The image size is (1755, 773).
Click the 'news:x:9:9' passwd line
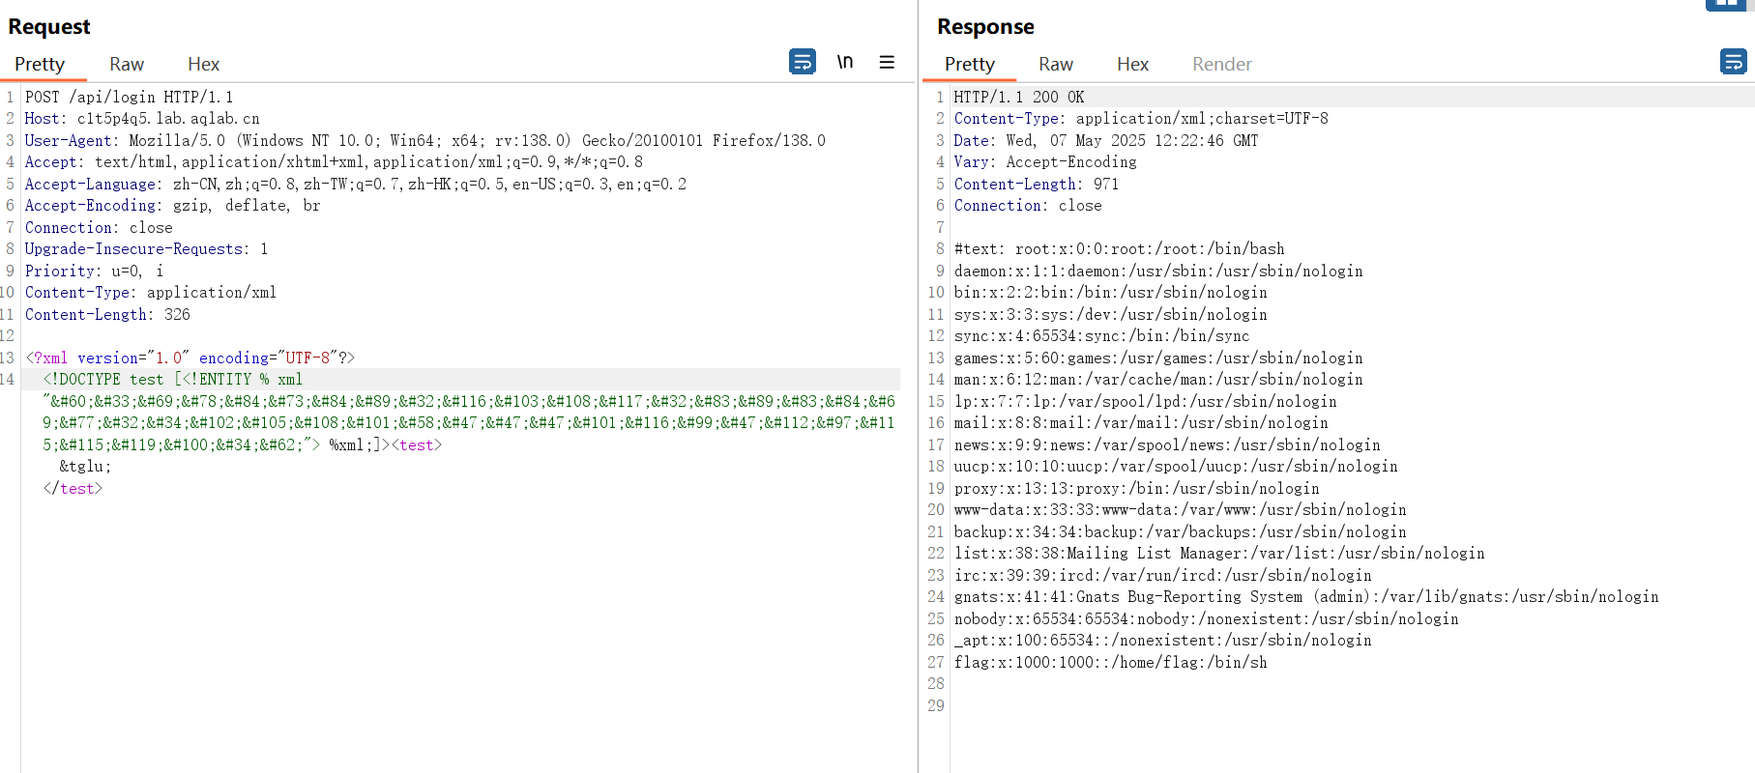pyautogui.click(x=1167, y=445)
